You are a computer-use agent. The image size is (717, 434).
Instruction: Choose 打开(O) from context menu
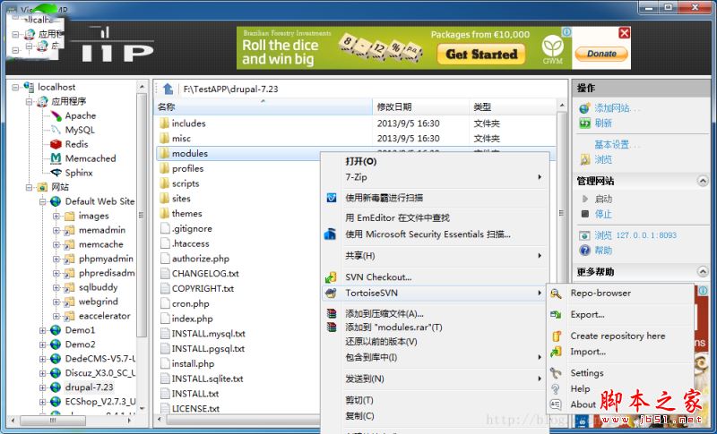[x=436, y=162]
